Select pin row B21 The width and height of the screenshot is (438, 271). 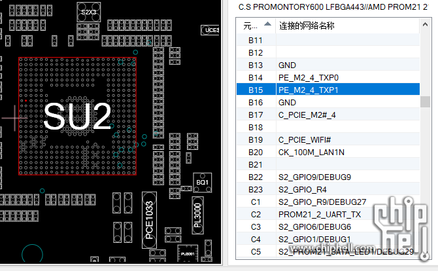tap(328, 165)
